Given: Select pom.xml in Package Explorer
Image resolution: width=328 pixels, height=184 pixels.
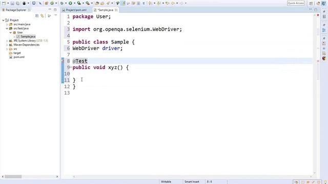Looking at the screenshot, I should [19, 57].
